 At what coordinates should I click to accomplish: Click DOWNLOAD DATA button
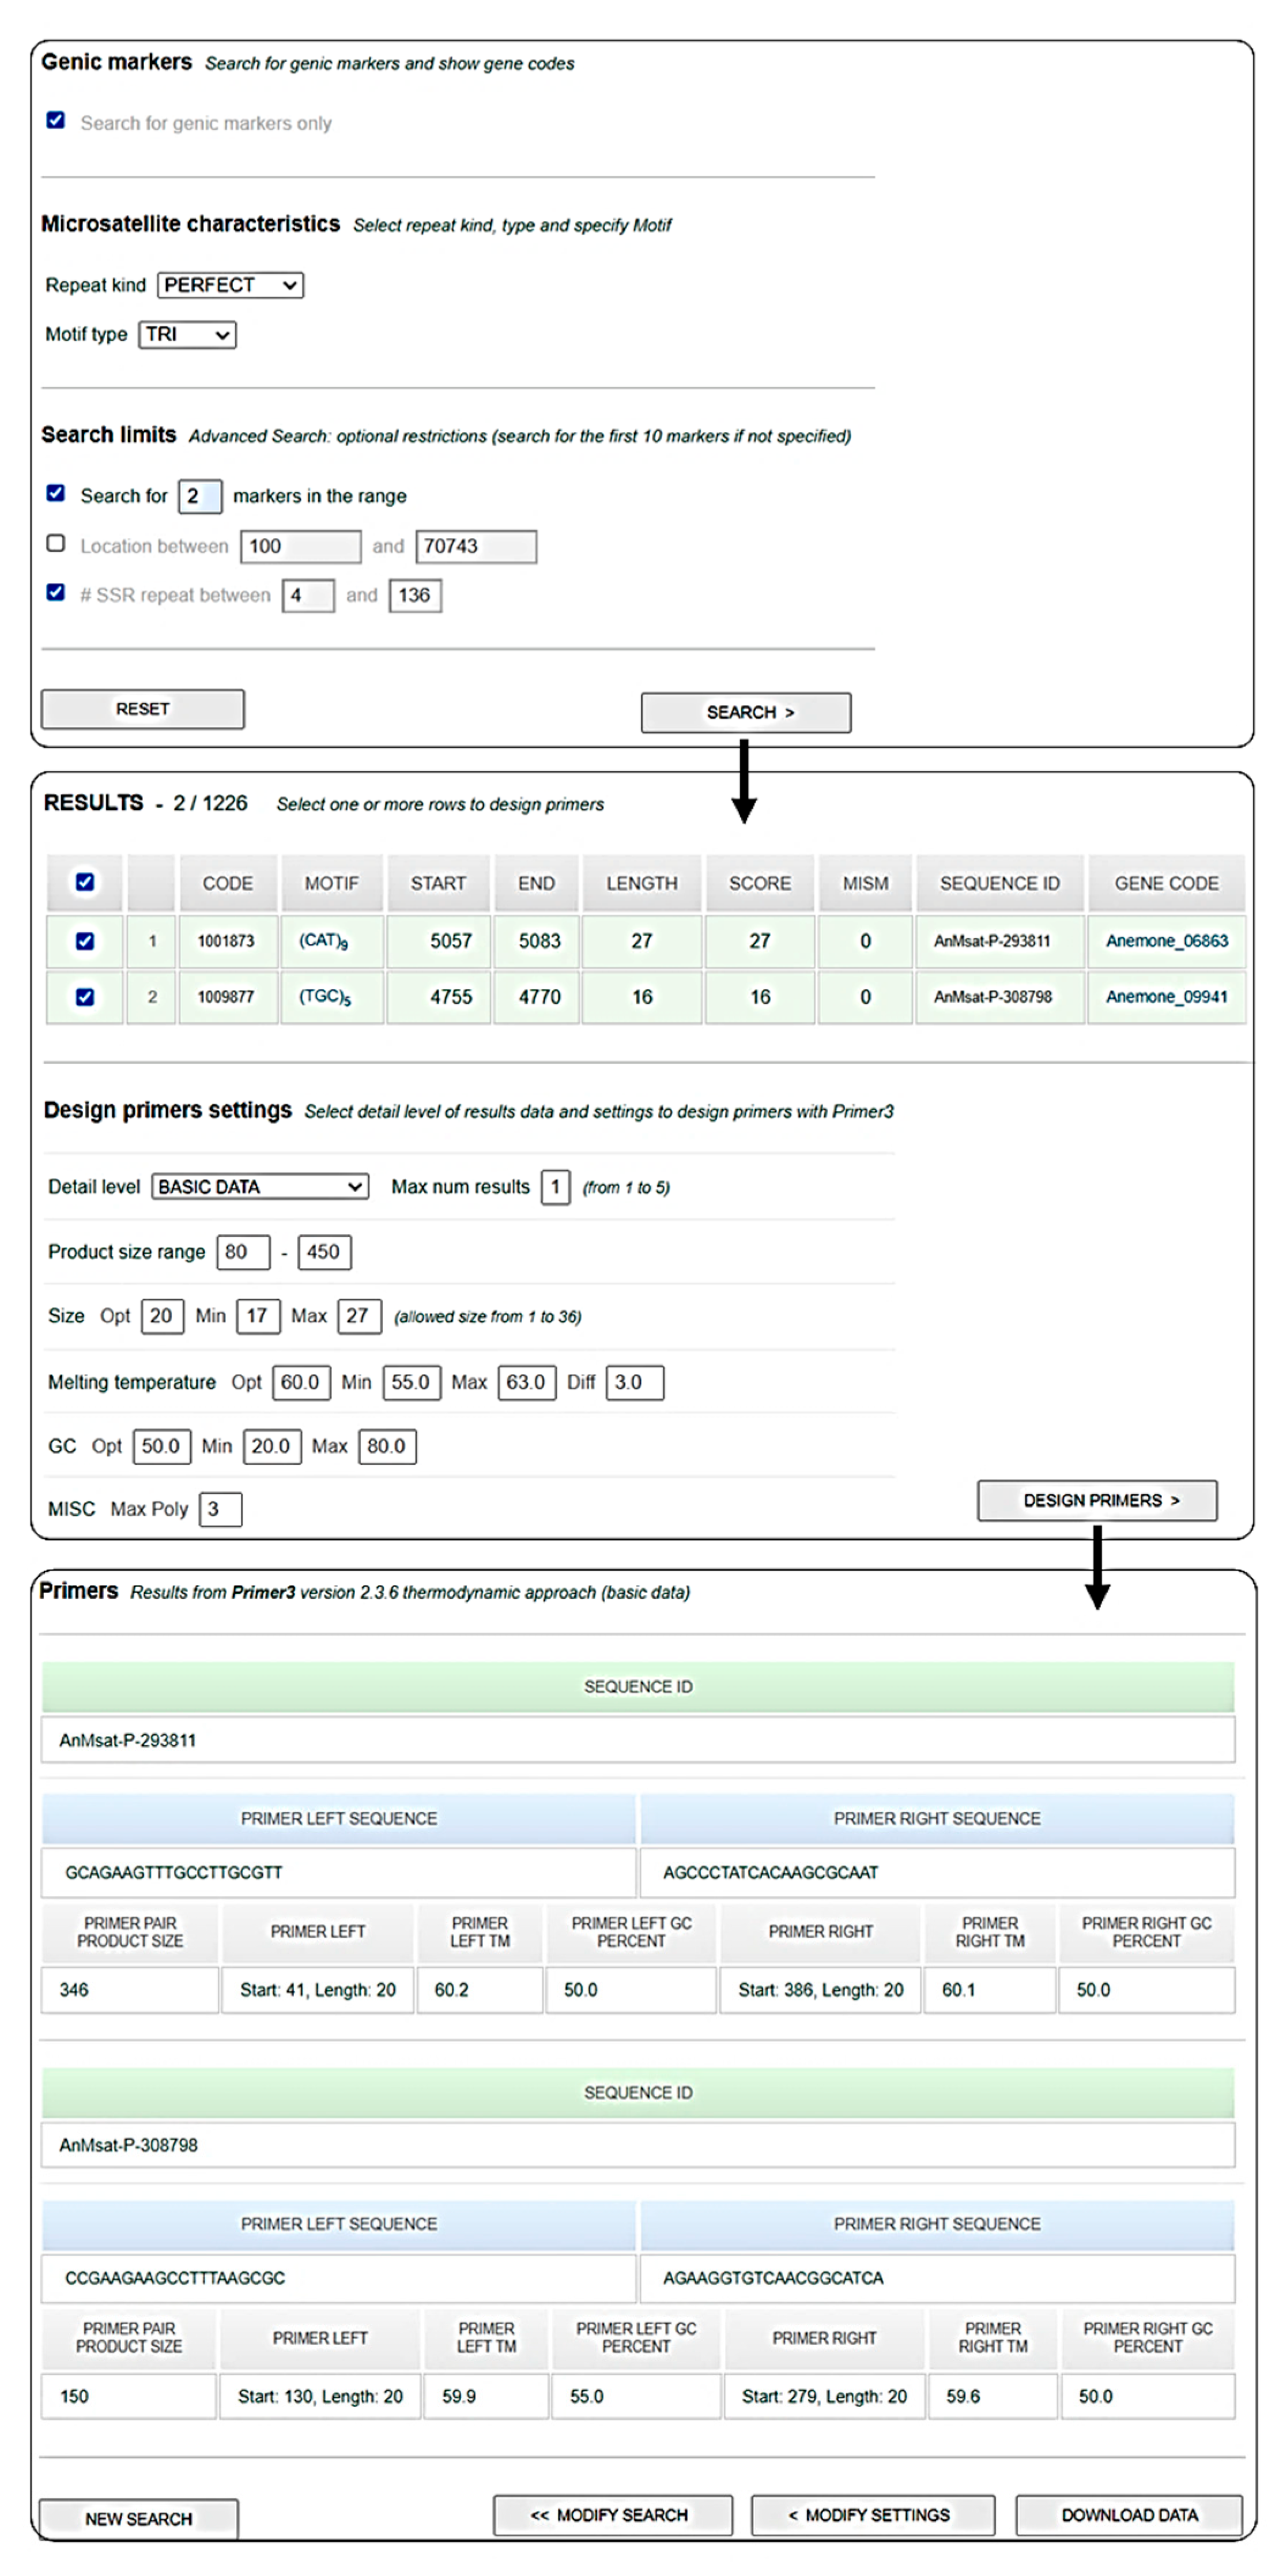(1128, 2514)
